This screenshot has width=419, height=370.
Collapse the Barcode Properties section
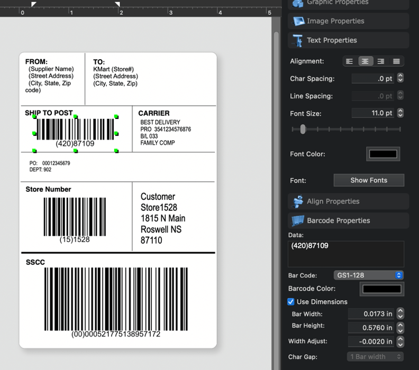pyautogui.click(x=349, y=220)
